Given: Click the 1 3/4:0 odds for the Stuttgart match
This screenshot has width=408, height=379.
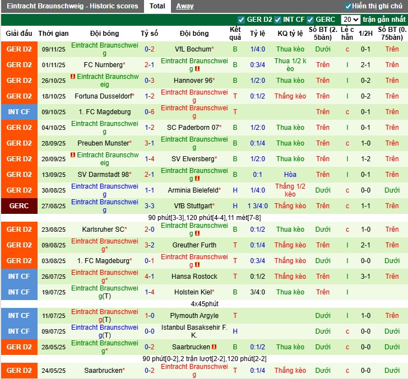Looking at the screenshot, I should [x=258, y=206].
